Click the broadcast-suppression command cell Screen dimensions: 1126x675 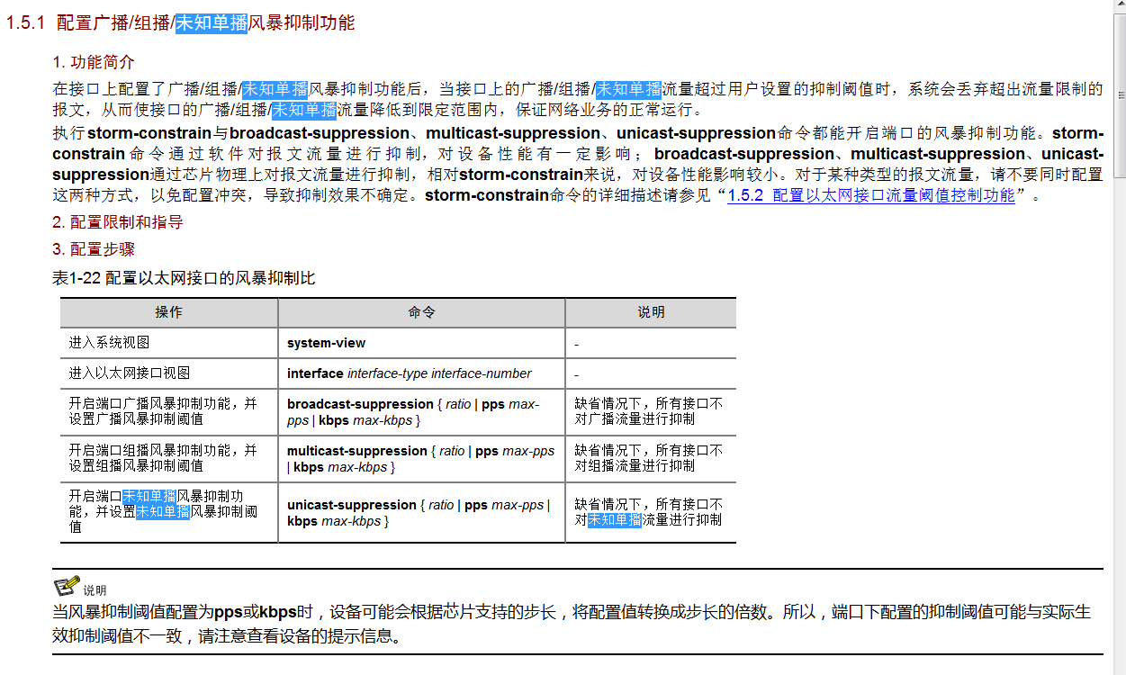(x=421, y=412)
